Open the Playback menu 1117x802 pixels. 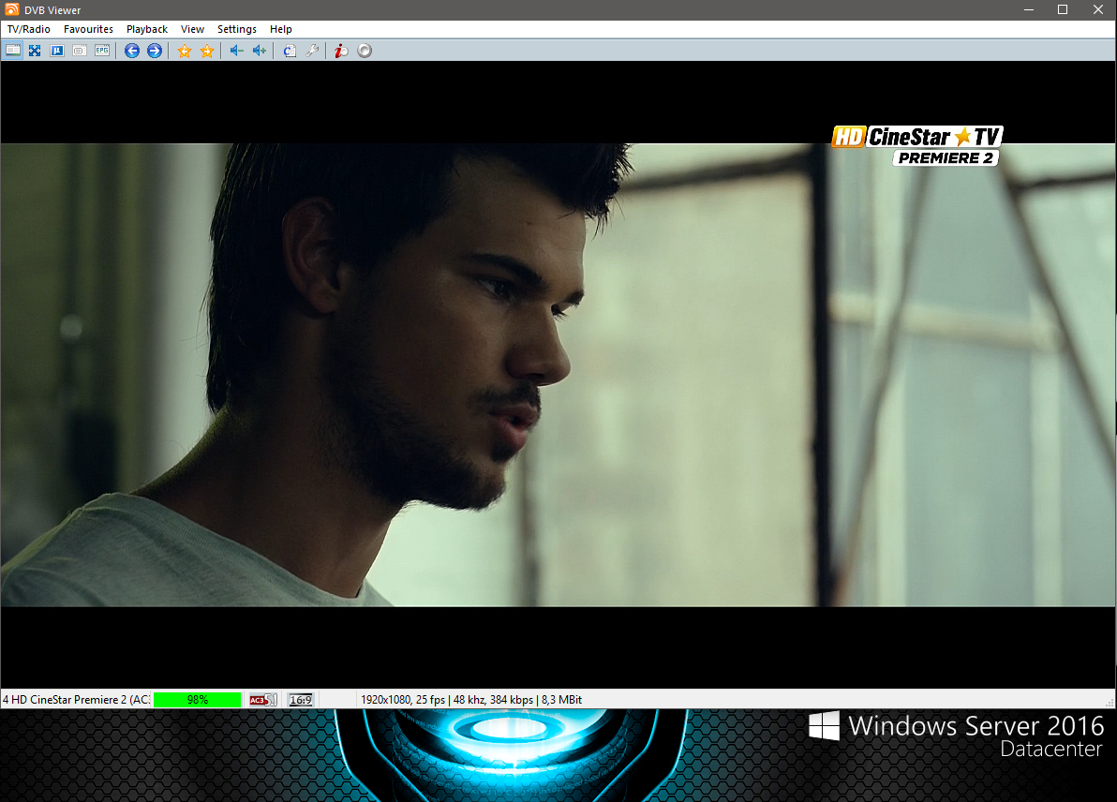147,29
